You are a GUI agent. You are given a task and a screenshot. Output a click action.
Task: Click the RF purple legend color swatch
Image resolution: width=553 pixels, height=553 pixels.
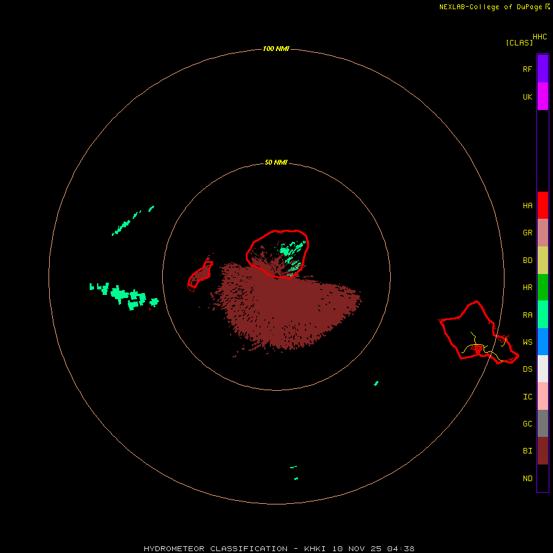(x=543, y=69)
